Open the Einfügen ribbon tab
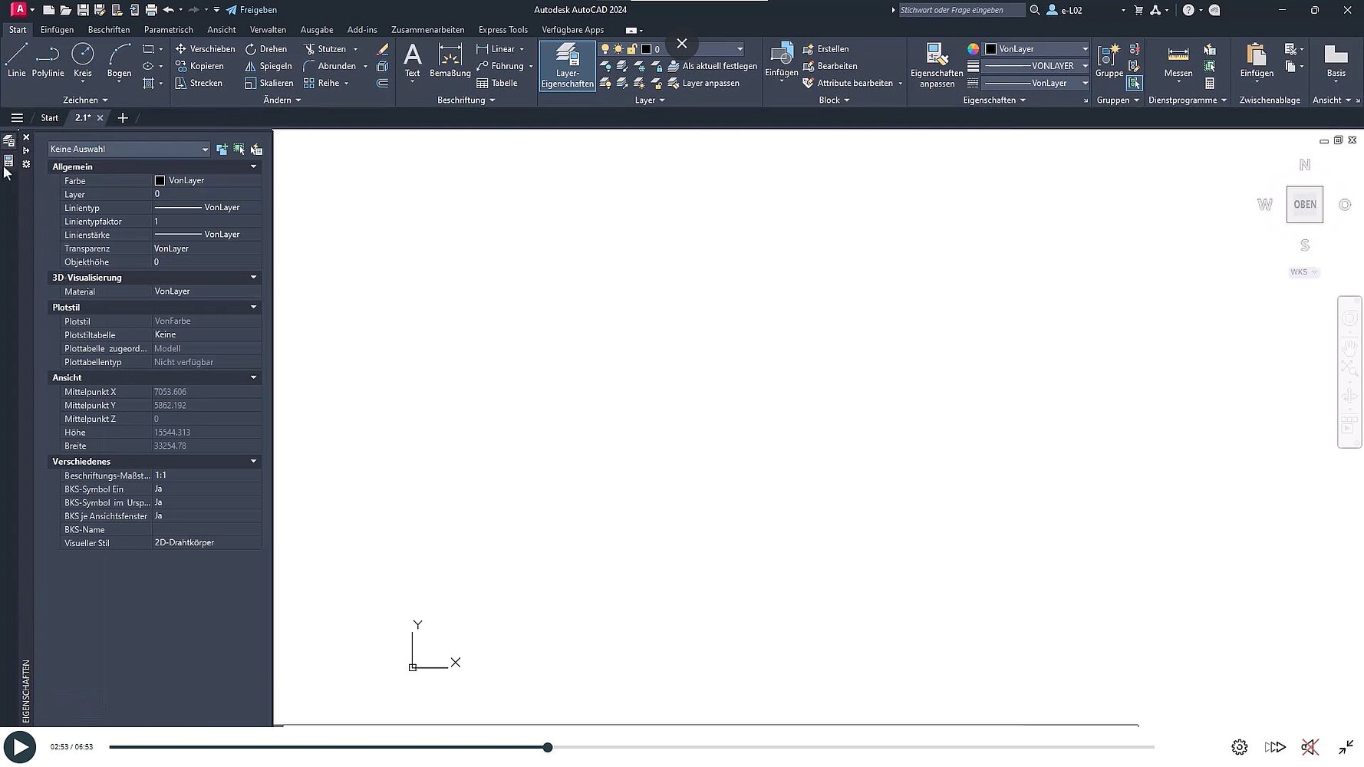The width and height of the screenshot is (1364, 767). click(x=57, y=30)
